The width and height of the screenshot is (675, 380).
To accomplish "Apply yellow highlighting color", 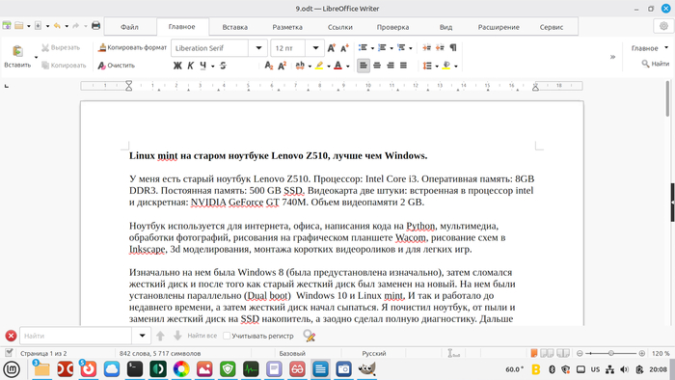I will coord(319,66).
